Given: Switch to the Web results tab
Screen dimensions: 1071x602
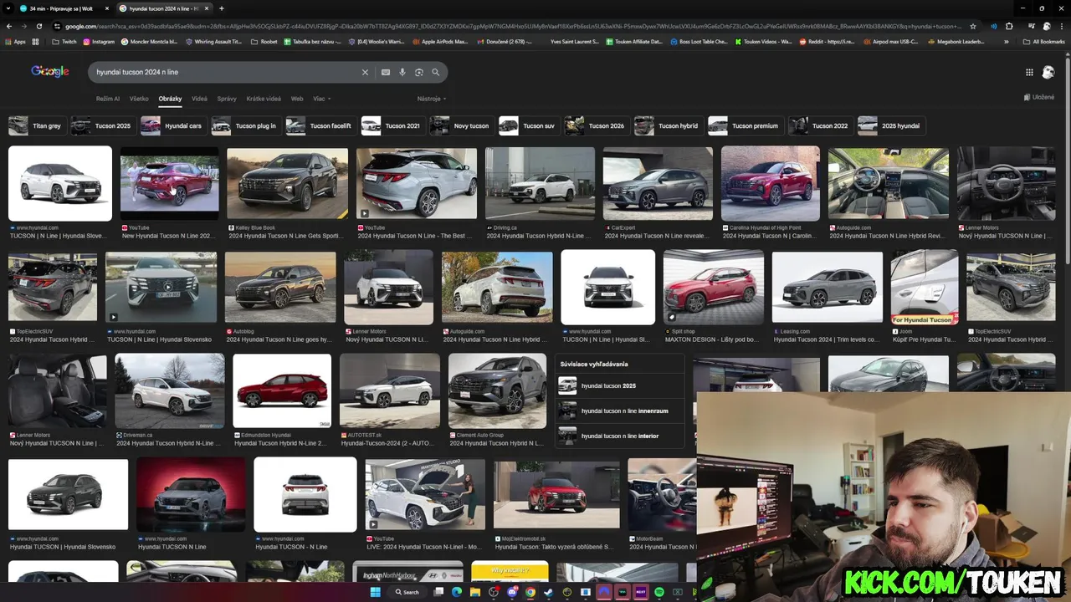Looking at the screenshot, I should (297, 99).
